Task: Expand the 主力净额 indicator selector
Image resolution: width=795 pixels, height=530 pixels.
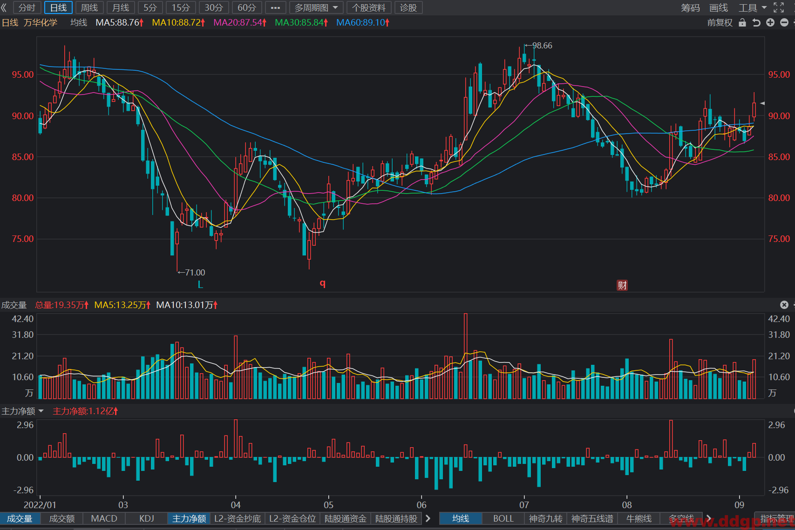Action: tap(22, 411)
